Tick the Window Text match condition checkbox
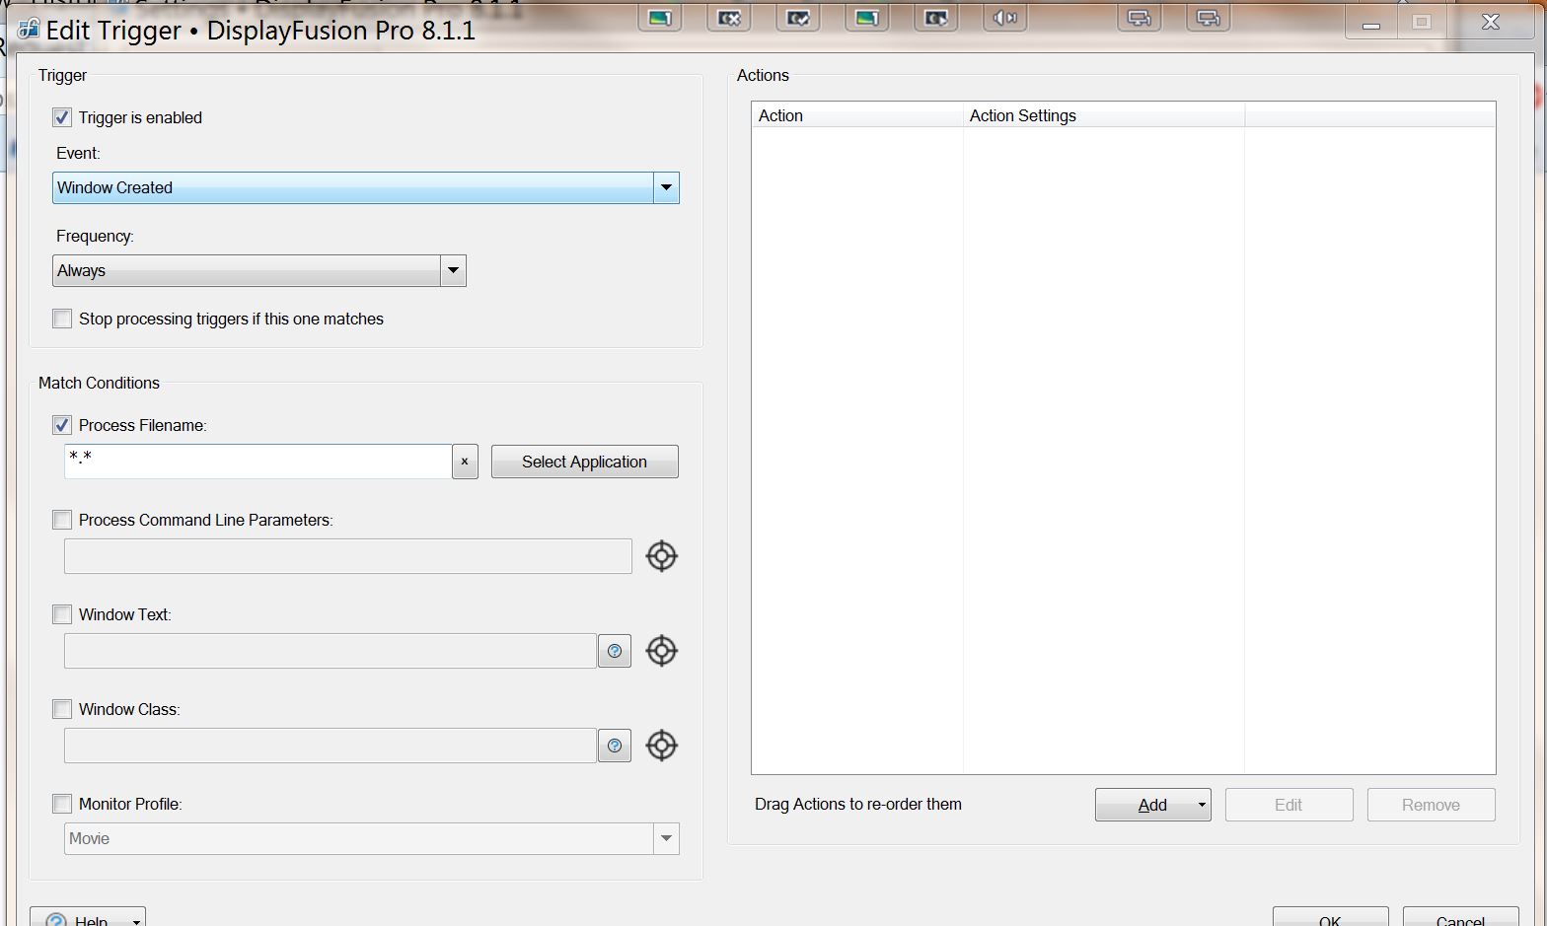The width and height of the screenshot is (1547, 926). 62,614
